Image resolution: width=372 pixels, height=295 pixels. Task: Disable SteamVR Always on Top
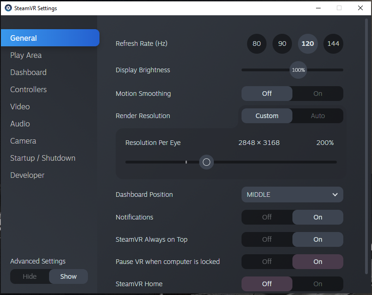click(267, 239)
